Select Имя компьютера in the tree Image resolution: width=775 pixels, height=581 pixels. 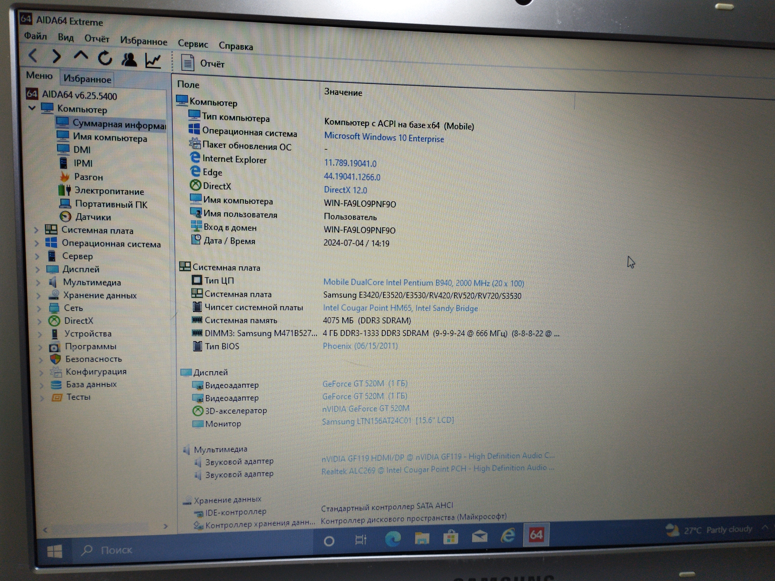click(x=102, y=137)
